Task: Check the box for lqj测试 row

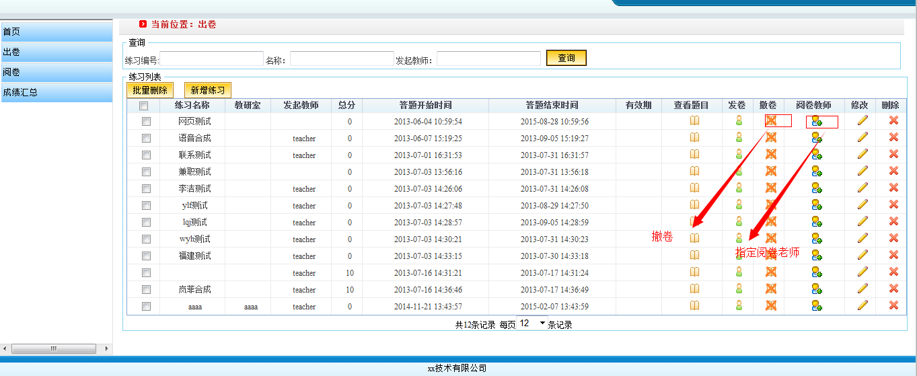Action: 146,223
